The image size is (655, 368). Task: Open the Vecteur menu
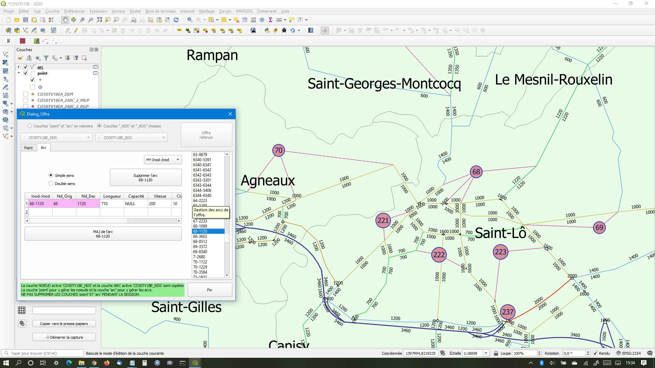[118, 11]
